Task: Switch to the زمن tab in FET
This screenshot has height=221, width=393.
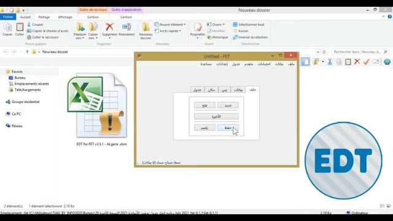Action: pos(224,90)
